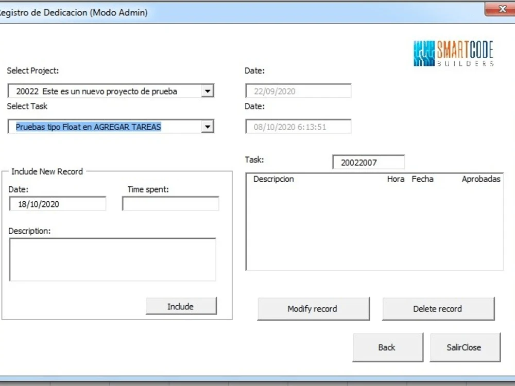The image size is (515, 386).
Task: Click the Time spent input field
Action: tap(170, 204)
